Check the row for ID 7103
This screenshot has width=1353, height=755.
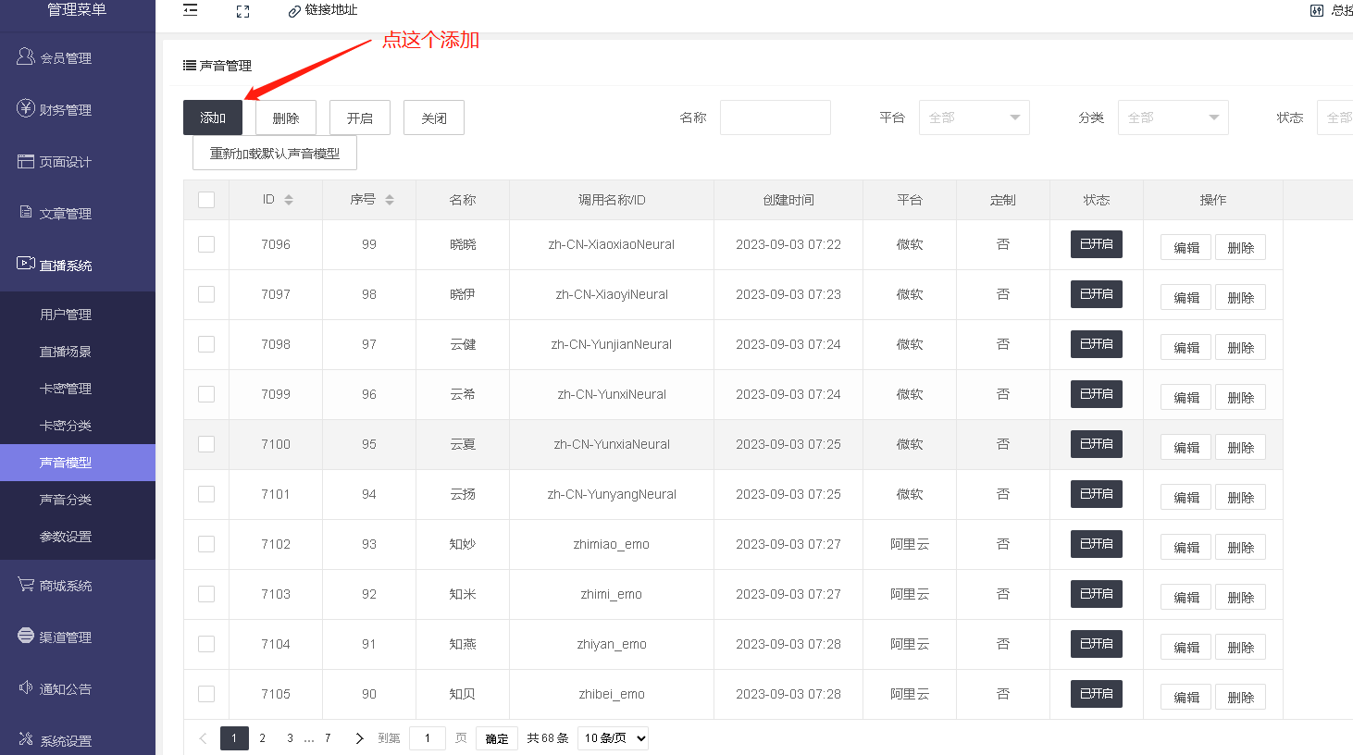click(x=206, y=594)
